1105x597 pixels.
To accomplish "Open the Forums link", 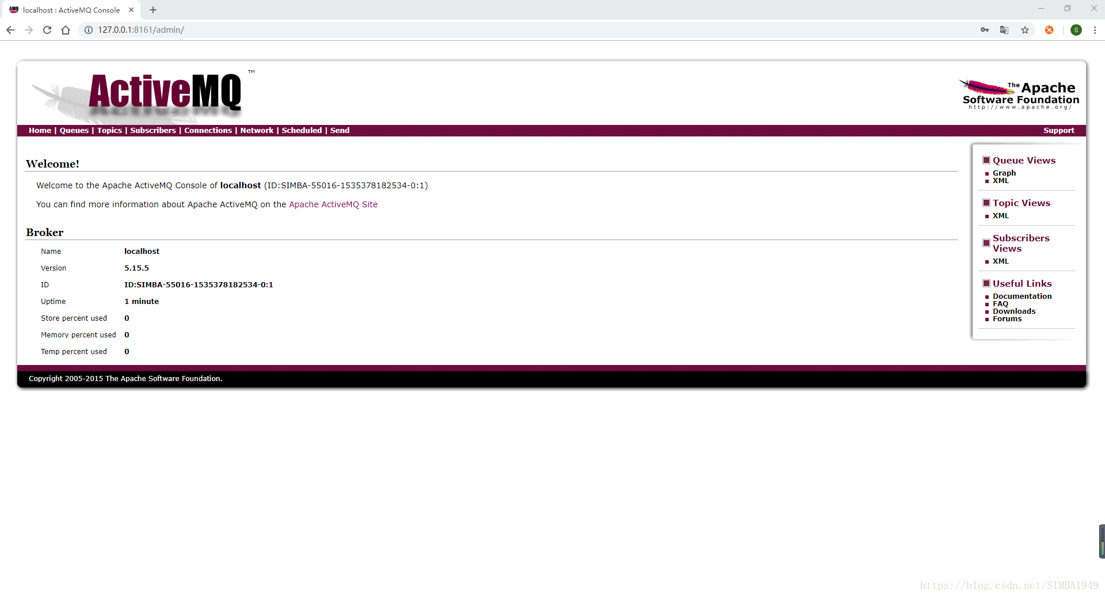I will [1007, 318].
